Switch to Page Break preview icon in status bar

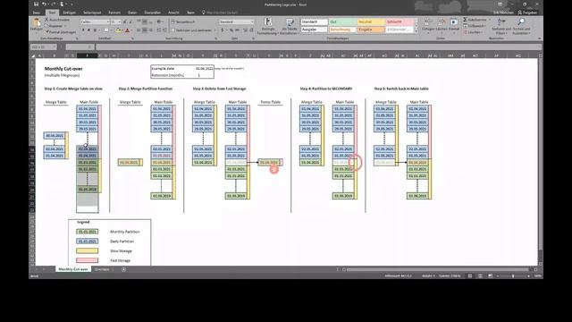(490, 276)
